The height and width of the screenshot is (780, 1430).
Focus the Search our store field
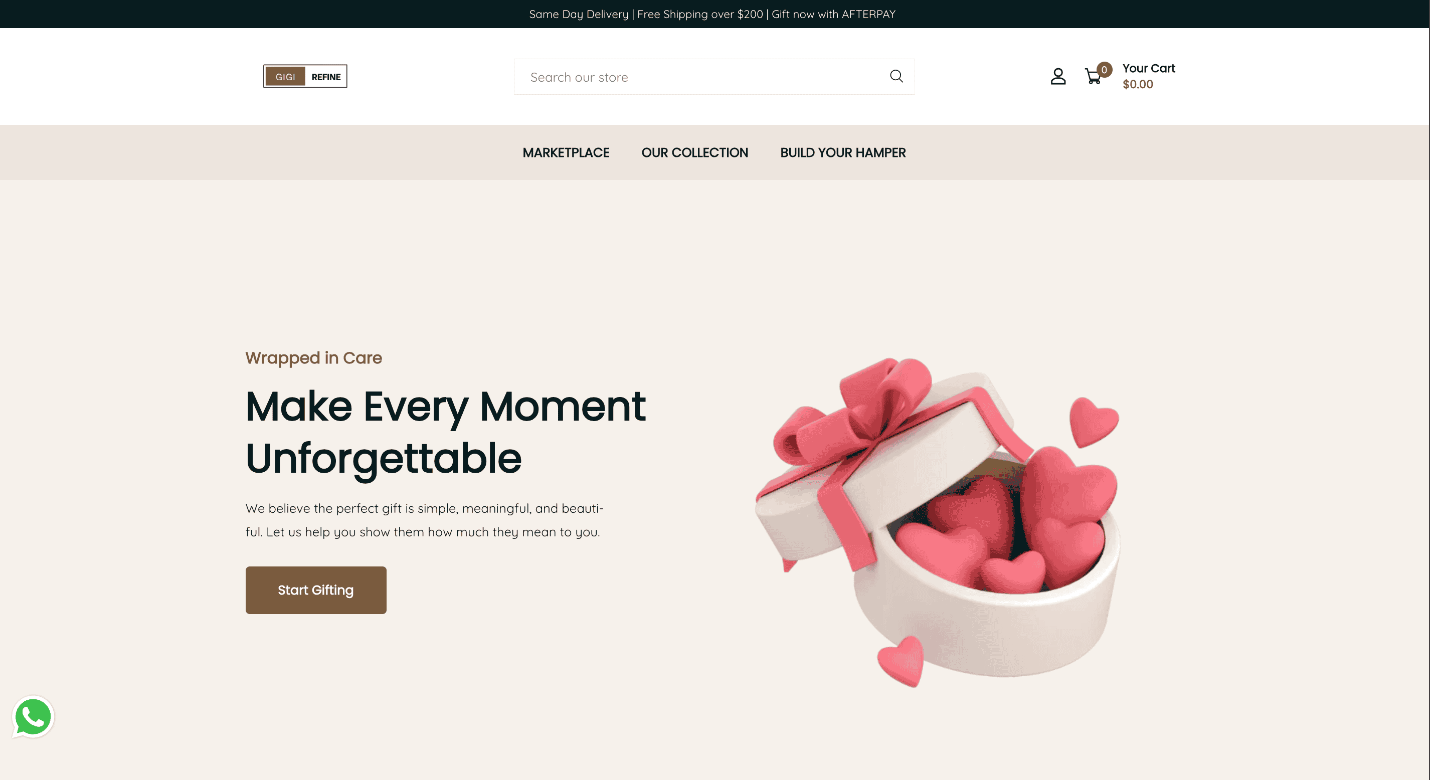714,77
